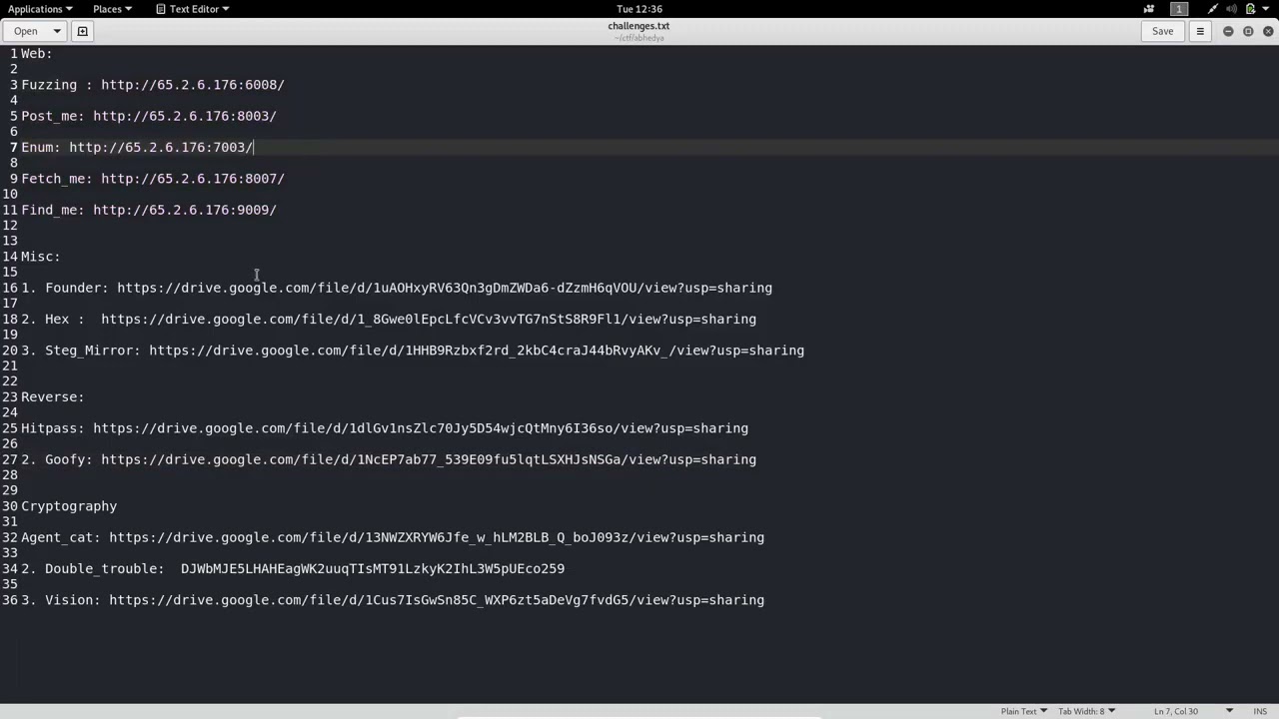Viewport: 1279px width, 719px height.
Task: Open the Plain Text language dropdown
Action: tap(1024, 711)
